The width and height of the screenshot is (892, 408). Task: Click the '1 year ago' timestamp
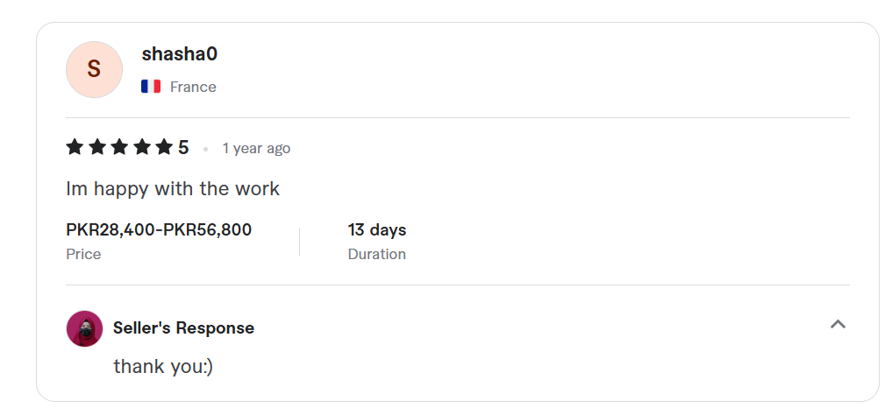tap(256, 148)
